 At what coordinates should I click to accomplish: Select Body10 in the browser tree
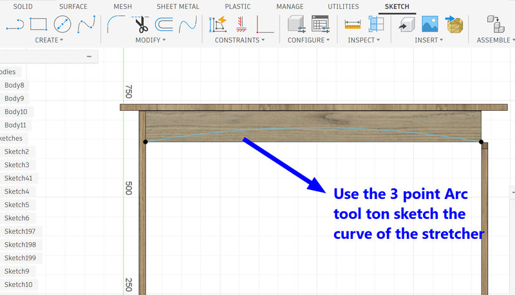pyautogui.click(x=15, y=111)
